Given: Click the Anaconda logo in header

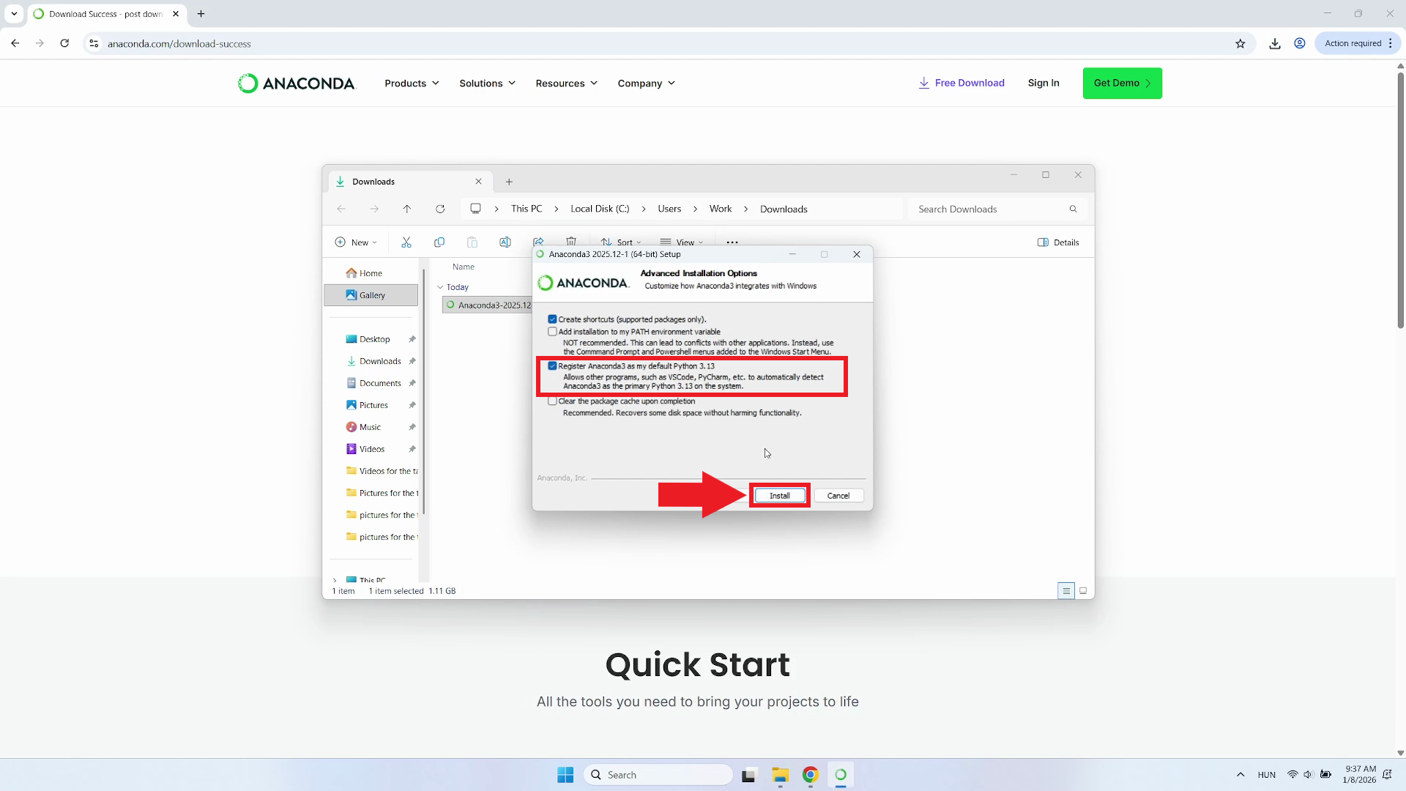Looking at the screenshot, I should [297, 83].
